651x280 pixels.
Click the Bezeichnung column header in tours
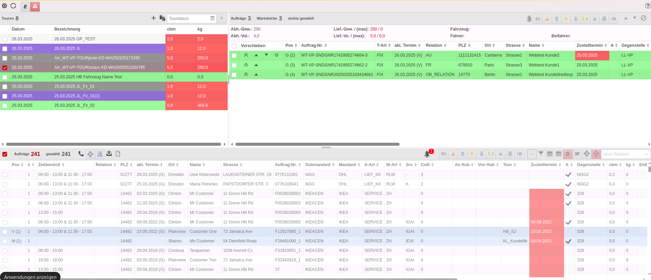(67, 29)
